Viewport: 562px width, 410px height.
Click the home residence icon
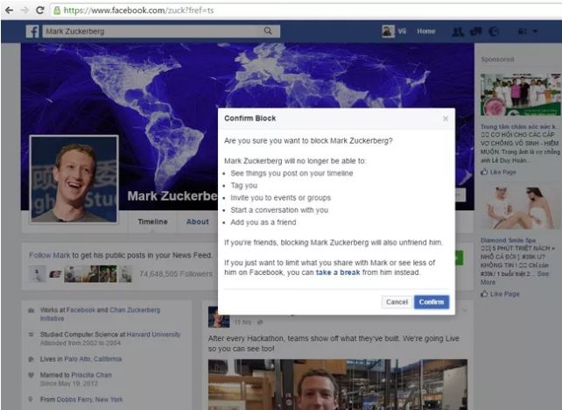pos(32,359)
